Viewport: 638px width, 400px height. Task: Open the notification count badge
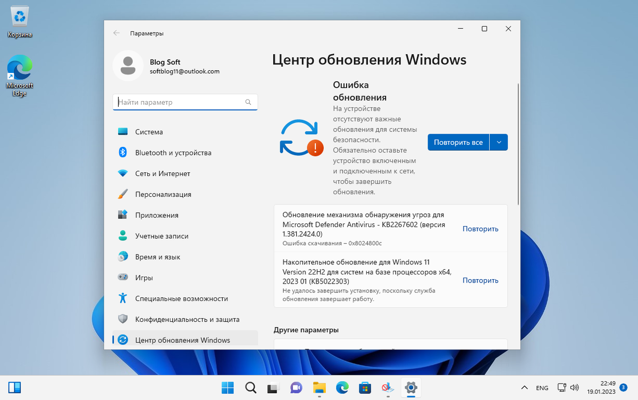pyautogui.click(x=624, y=387)
